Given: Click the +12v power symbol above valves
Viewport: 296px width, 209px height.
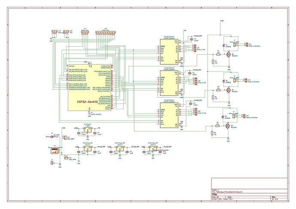Looking at the screenshot, I should pyautogui.click(x=221, y=21).
